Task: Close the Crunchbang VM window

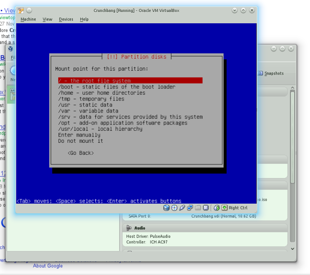Action: pos(252,10)
